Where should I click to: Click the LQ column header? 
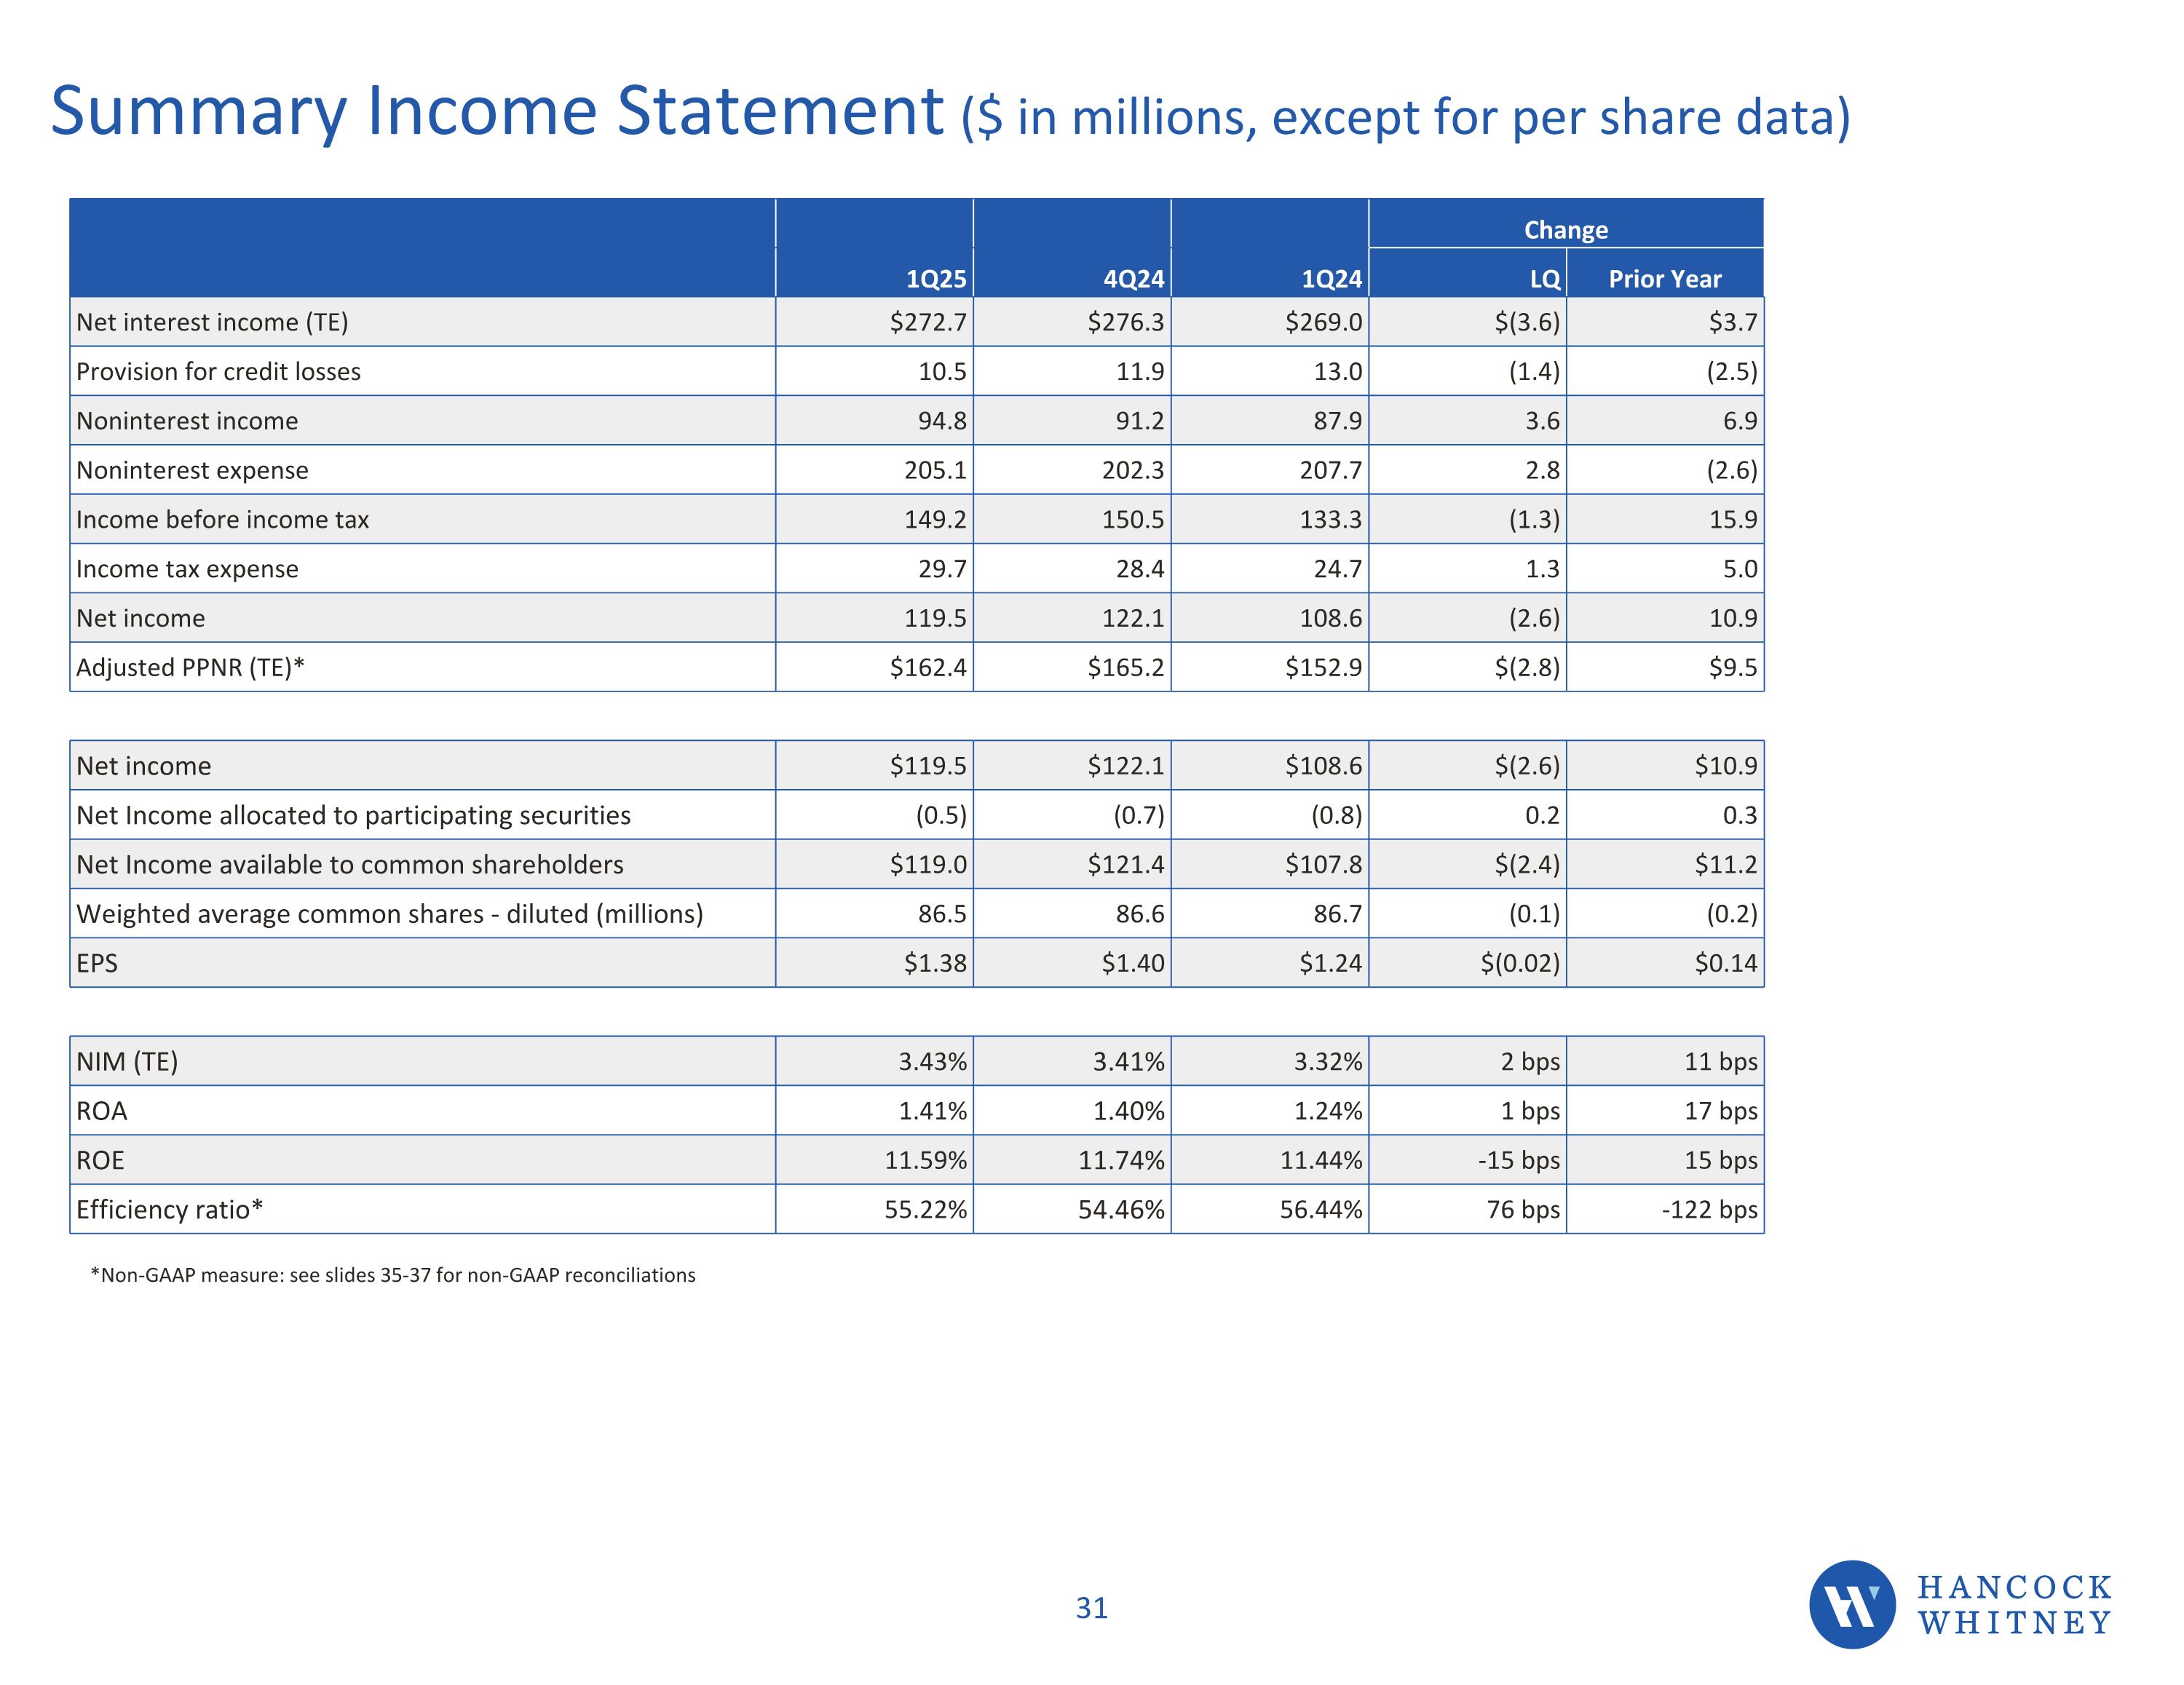(x=1544, y=279)
